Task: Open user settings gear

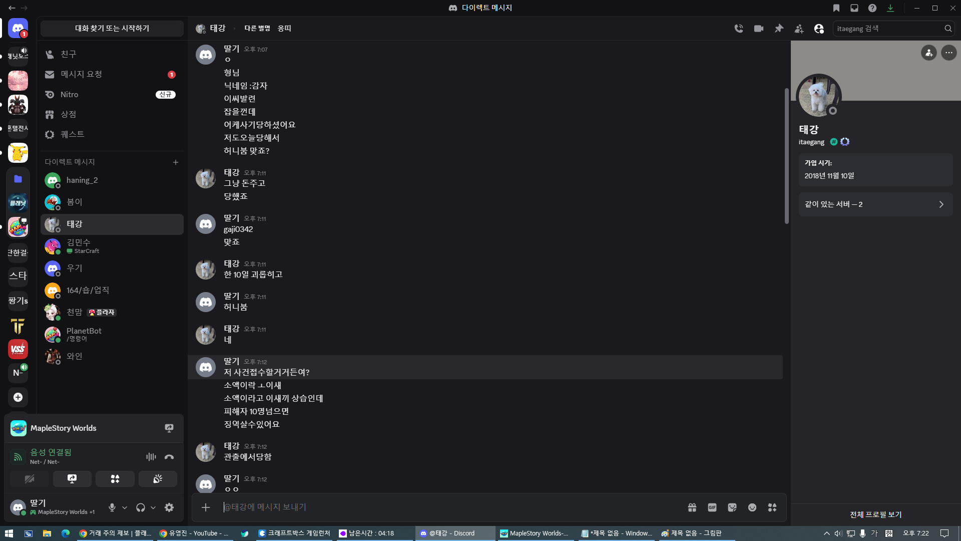Action: pos(169,507)
